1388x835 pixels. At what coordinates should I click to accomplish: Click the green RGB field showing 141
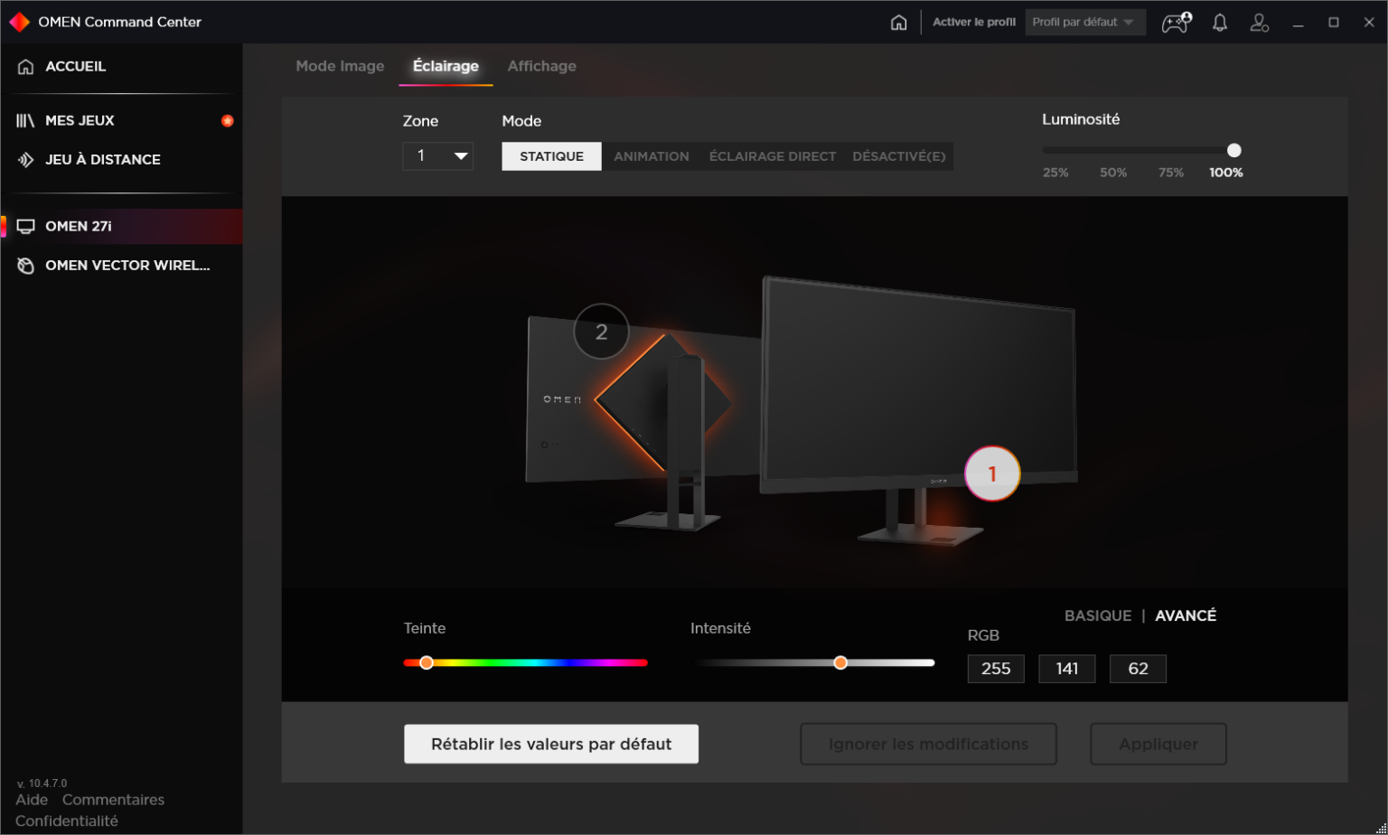click(x=1067, y=669)
